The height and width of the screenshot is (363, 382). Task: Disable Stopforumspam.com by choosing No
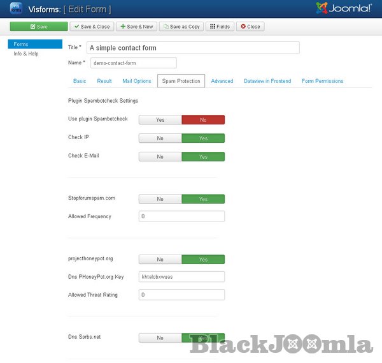160,199
